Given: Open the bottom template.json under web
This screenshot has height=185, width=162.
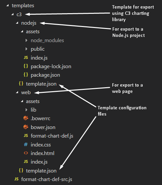Looking at the screenshot, I should [41, 171].
